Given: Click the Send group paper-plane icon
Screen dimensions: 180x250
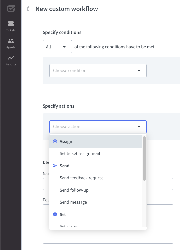Looking at the screenshot, I should pyautogui.click(x=55, y=166).
